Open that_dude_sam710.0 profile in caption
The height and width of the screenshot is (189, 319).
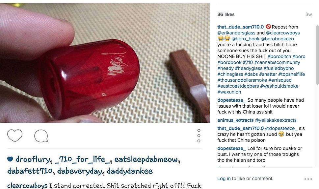[240, 27]
